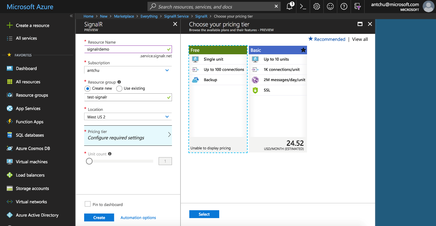
Task: Click the Function Apps lightning icon
Action: pyautogui.click(x=10, y=122)
